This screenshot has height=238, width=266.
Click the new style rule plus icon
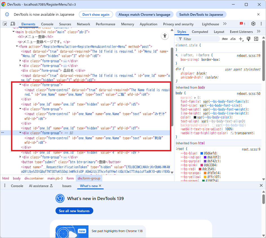(x=241, y=39)
